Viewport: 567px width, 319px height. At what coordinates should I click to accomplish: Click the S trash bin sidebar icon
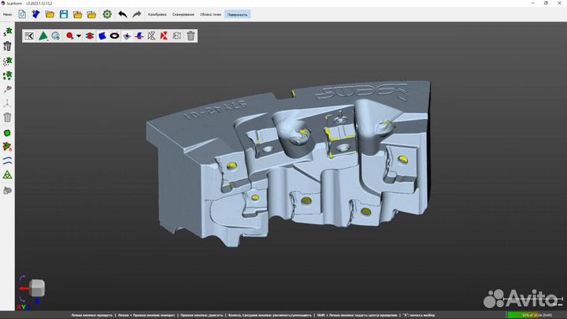[x=7, y=46]
